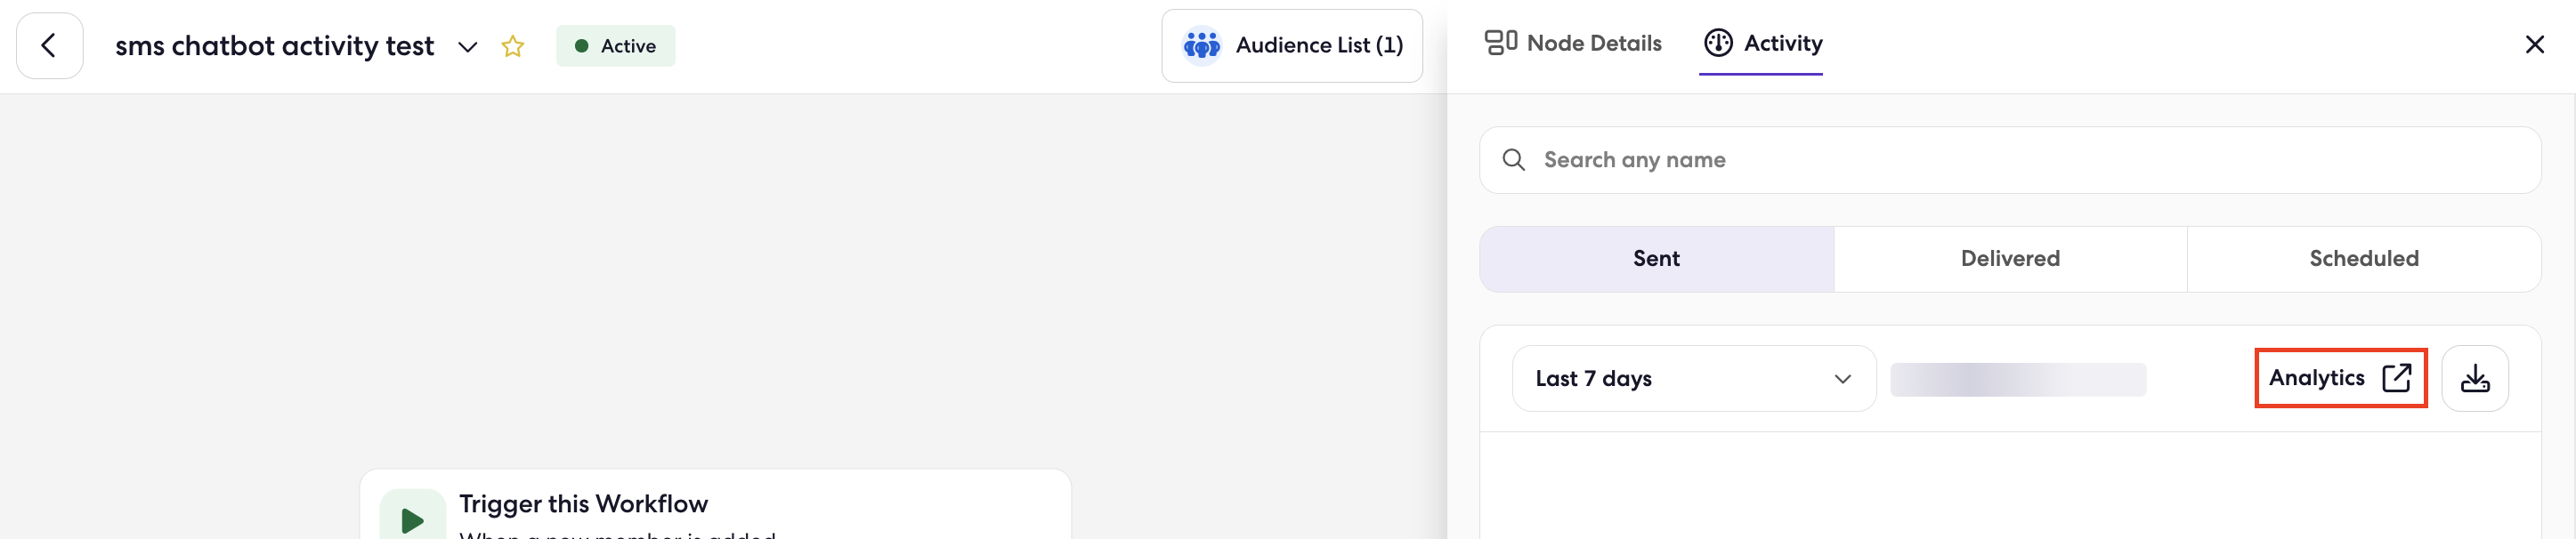This screenshot has width=2576, height=539.
Task: Click the Search any name field
Action: point(2010,160)
